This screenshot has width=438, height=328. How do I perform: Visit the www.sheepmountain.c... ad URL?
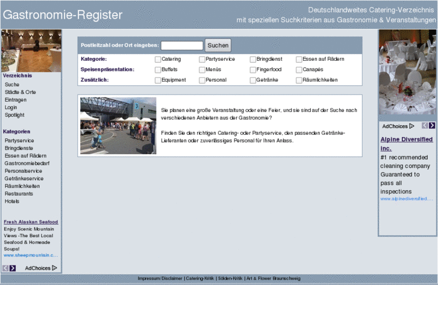click(31, 255)
